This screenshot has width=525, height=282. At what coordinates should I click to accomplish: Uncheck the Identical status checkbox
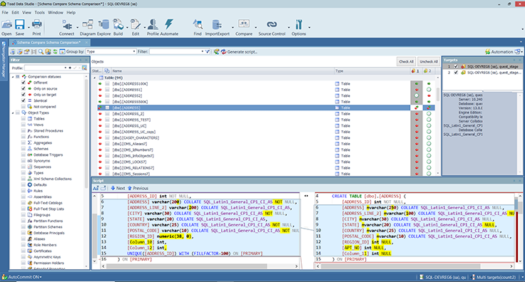pos(24,100)
